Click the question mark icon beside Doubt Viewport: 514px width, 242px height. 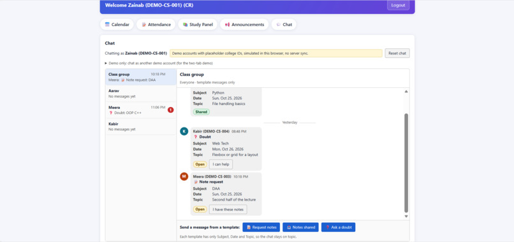point(195,137)
